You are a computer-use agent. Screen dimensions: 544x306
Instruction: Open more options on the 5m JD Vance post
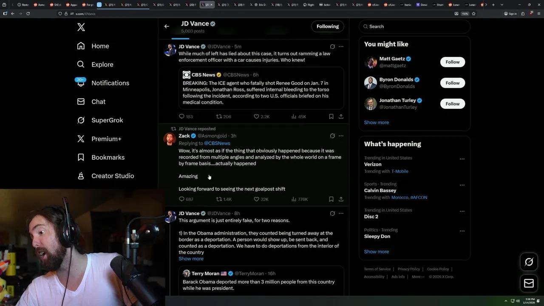tap(341, 47)
